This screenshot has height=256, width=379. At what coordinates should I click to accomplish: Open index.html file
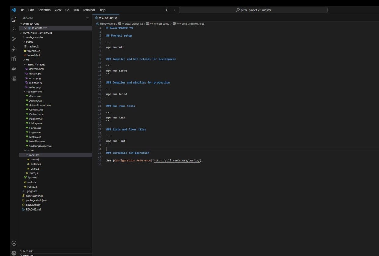(56, 55)
